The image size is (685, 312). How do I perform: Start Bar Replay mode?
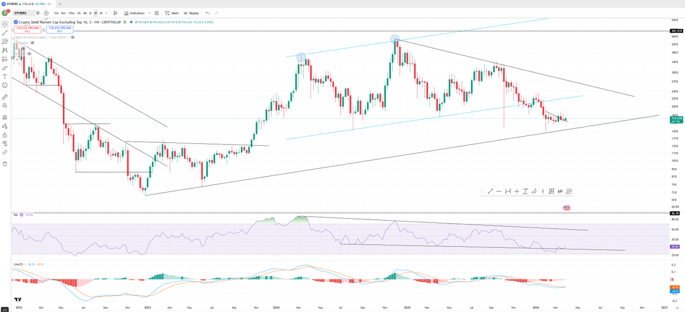(x=192, y=13)
